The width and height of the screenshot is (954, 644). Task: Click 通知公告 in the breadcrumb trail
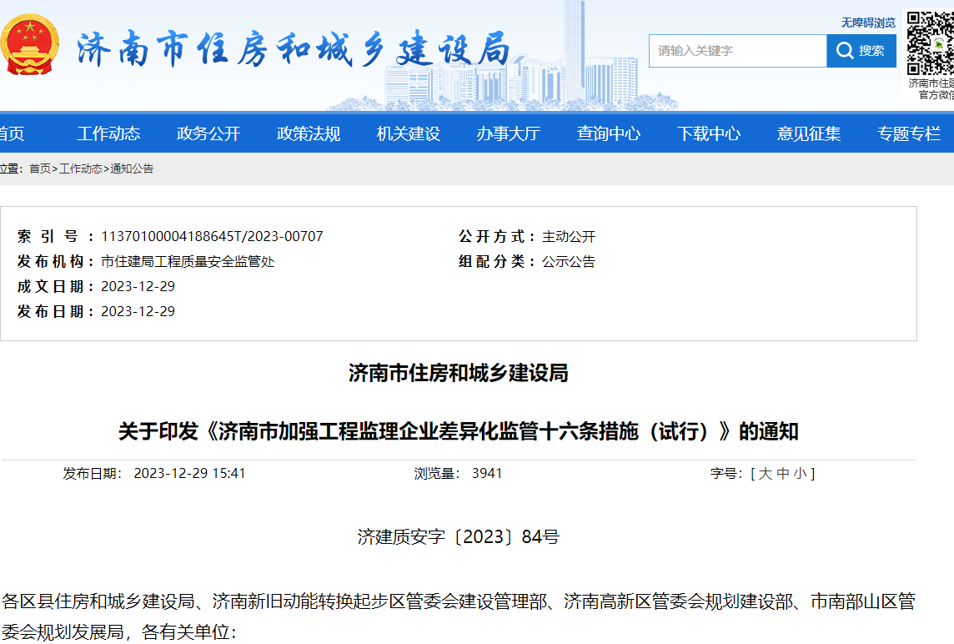click(131, 168)
